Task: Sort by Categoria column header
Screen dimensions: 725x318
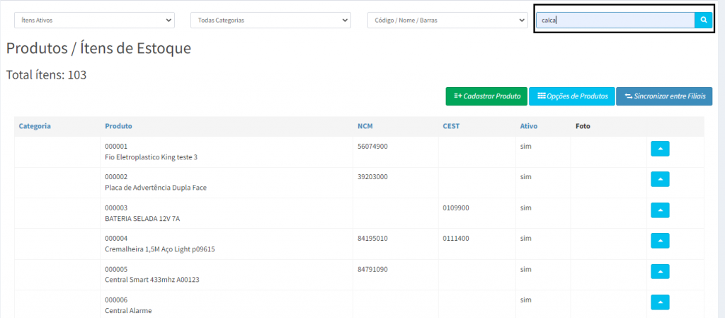Action: 35,126
